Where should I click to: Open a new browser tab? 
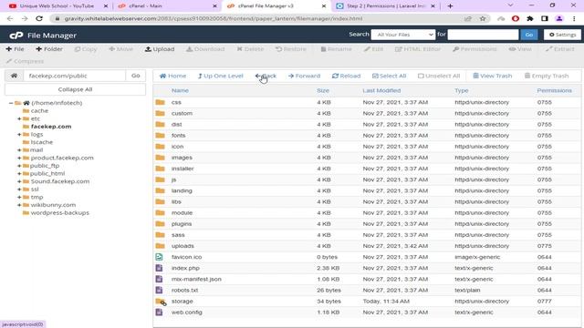pyautogui.click(x=450, y=6)
